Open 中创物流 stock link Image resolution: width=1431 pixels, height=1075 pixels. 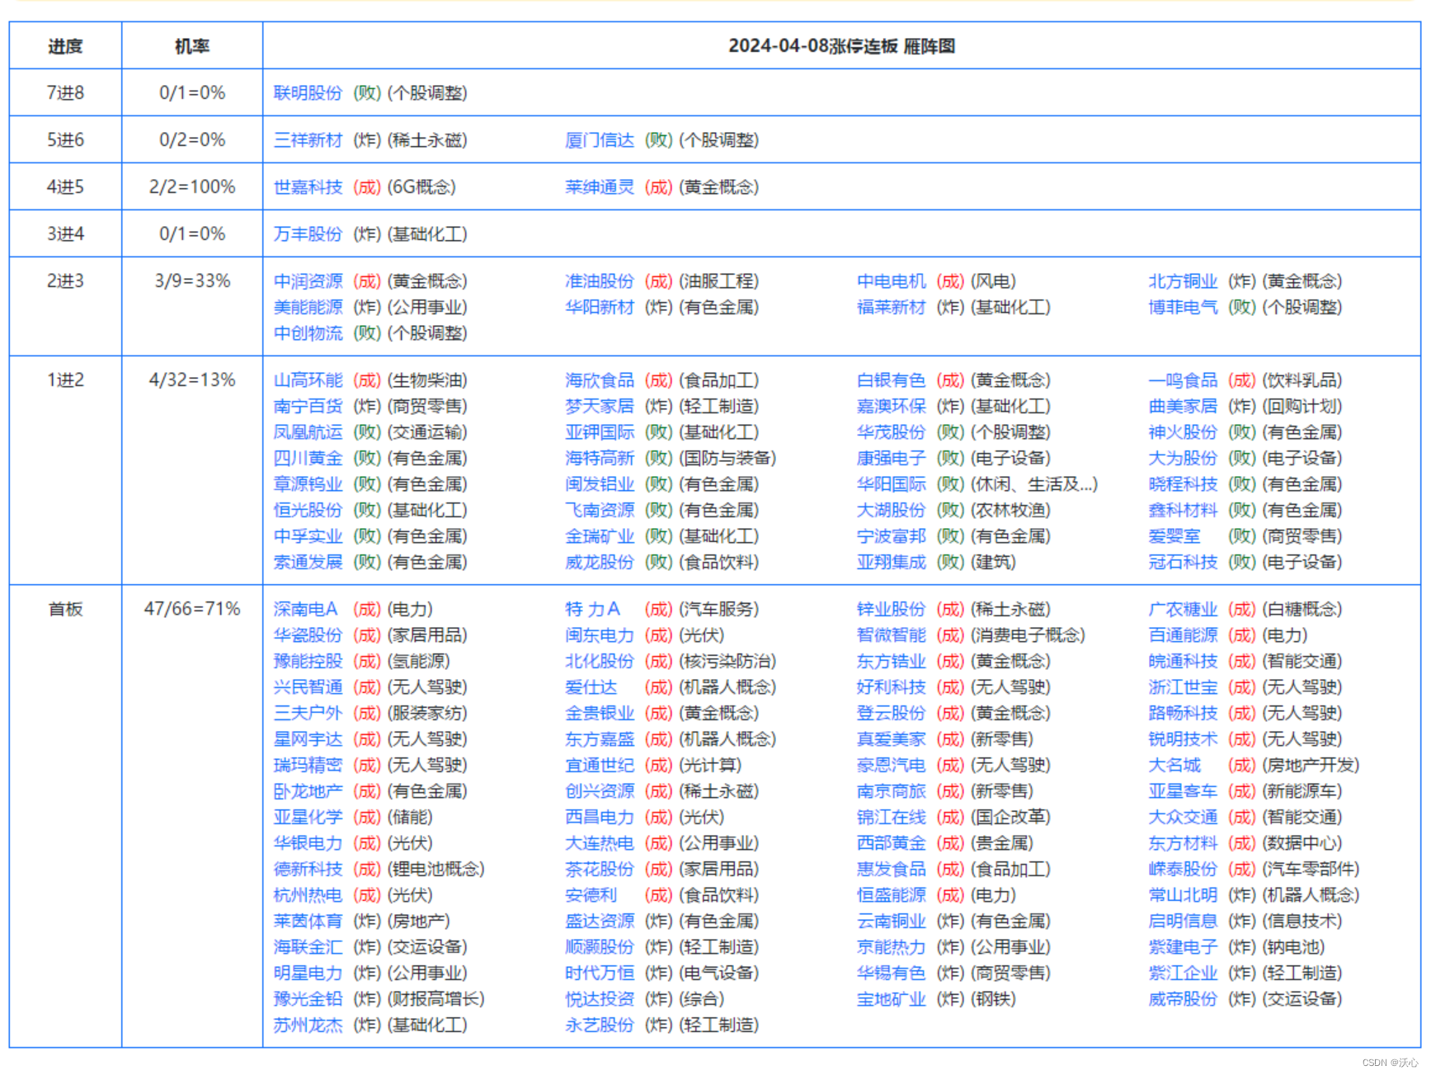point(308,333)
